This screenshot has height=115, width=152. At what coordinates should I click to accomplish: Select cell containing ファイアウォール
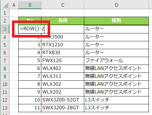tap(116, 61)
